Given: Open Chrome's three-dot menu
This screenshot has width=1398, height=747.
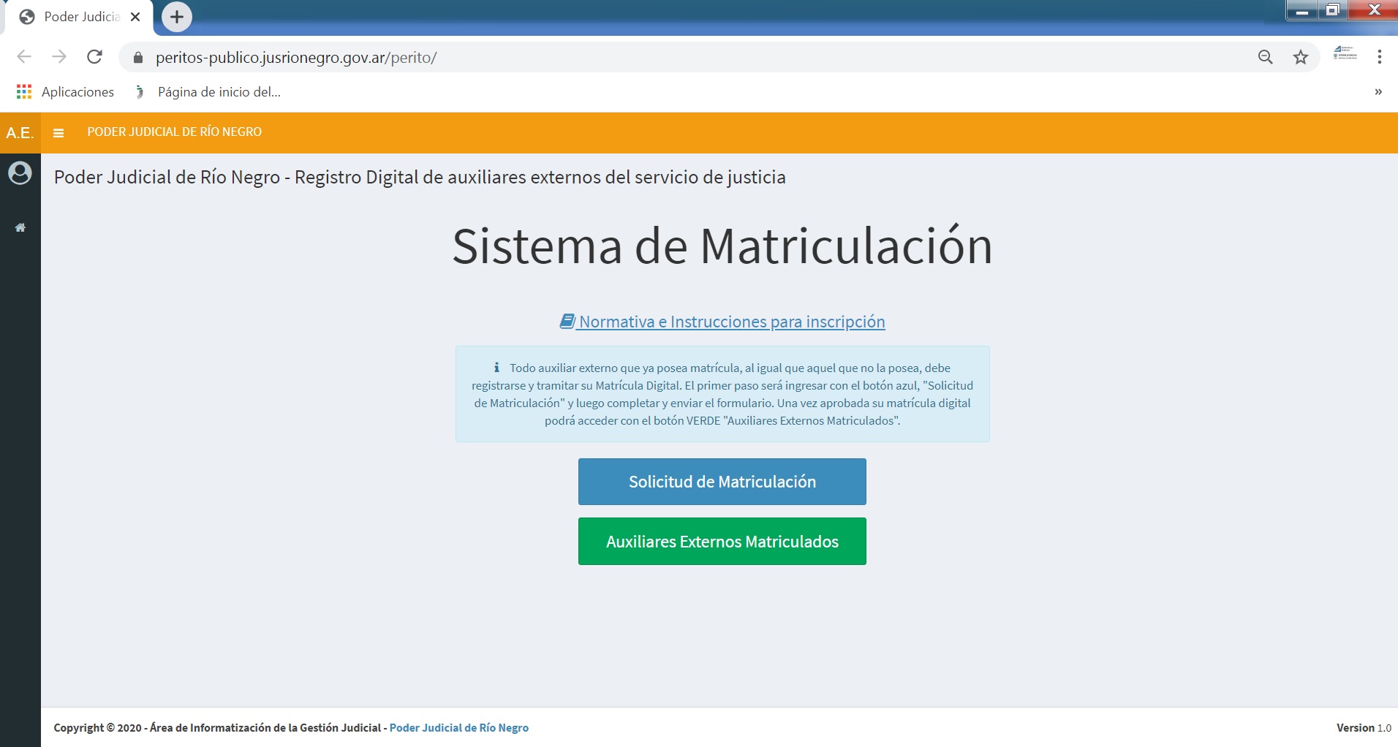Looking at the screenshot, I should [x=1380, y=56].
